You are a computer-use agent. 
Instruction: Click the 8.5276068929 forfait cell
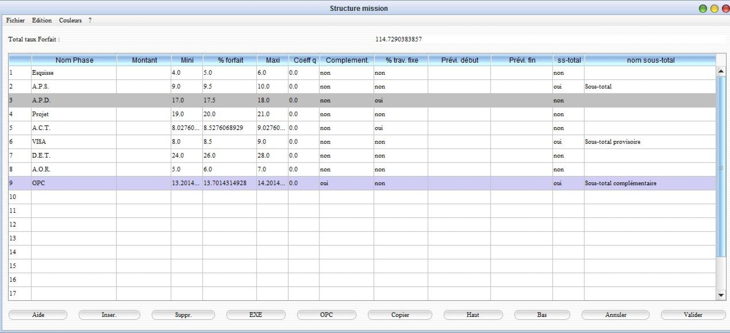click(x=230, y=128)
